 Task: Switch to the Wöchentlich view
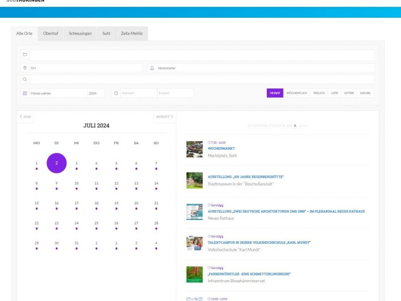(x=297, y=93)
